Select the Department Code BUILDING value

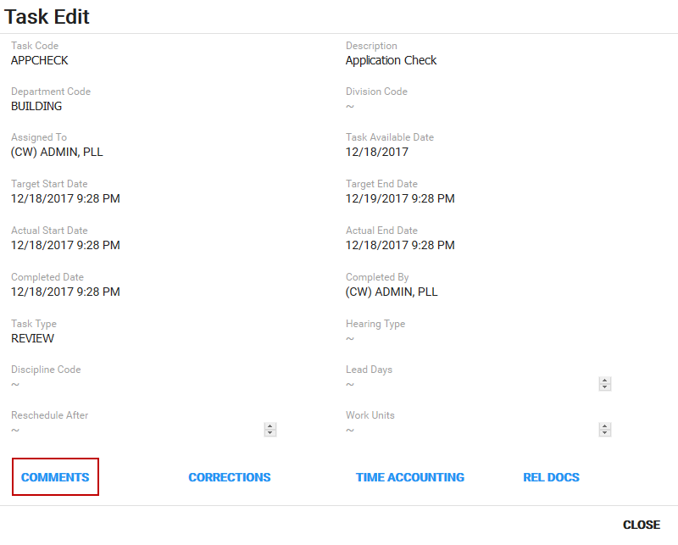pos(36,106)
